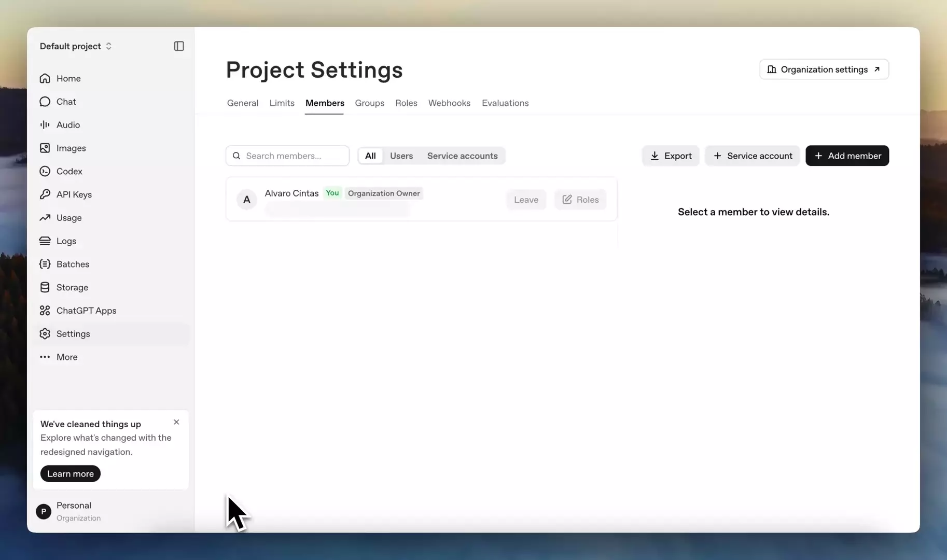This screenshot has height=560, width=947.
Task: Switch to the Limits tab
Action: pos(282,103)
